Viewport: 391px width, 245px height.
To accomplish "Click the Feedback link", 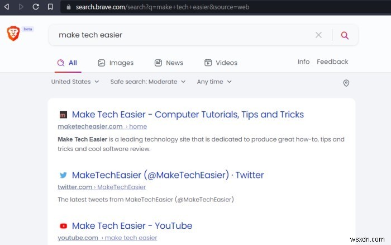I will [x=332, y=62].
